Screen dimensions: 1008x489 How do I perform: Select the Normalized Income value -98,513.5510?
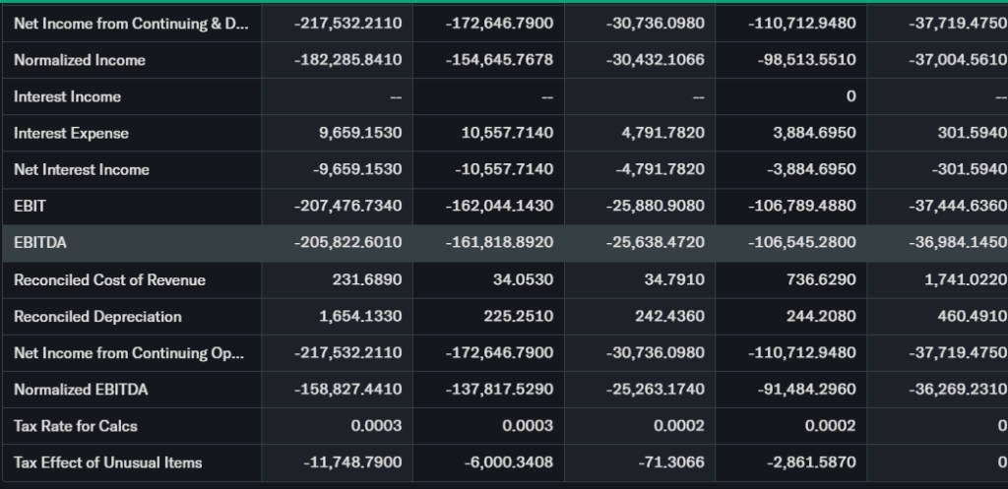click(x=807, y=60)
